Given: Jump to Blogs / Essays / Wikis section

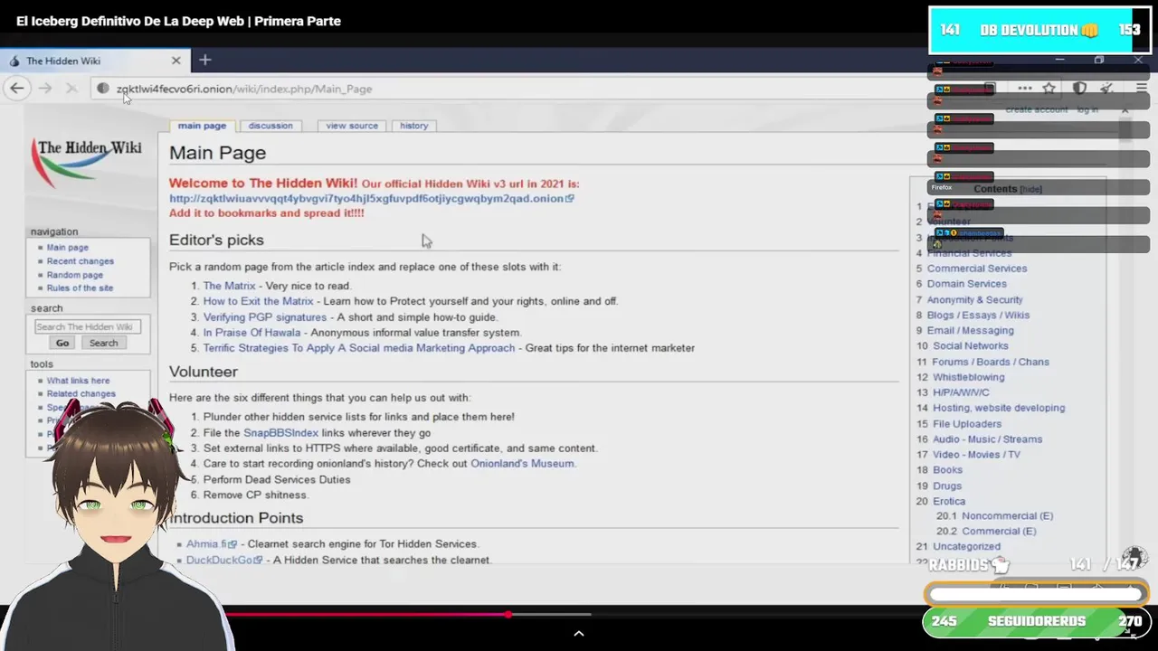Looking at the screenshot, I should 978,316.
